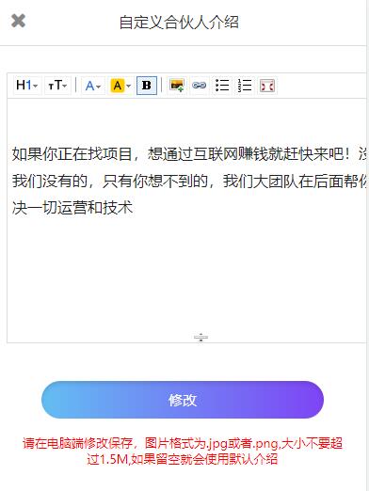Click the red notice starting 请在电脑端修改保存
This screenshot has width=369, height=491.
[183, 443]
